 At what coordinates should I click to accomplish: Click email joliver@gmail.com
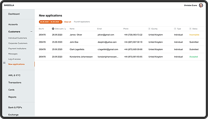click(x=106, y=35)
